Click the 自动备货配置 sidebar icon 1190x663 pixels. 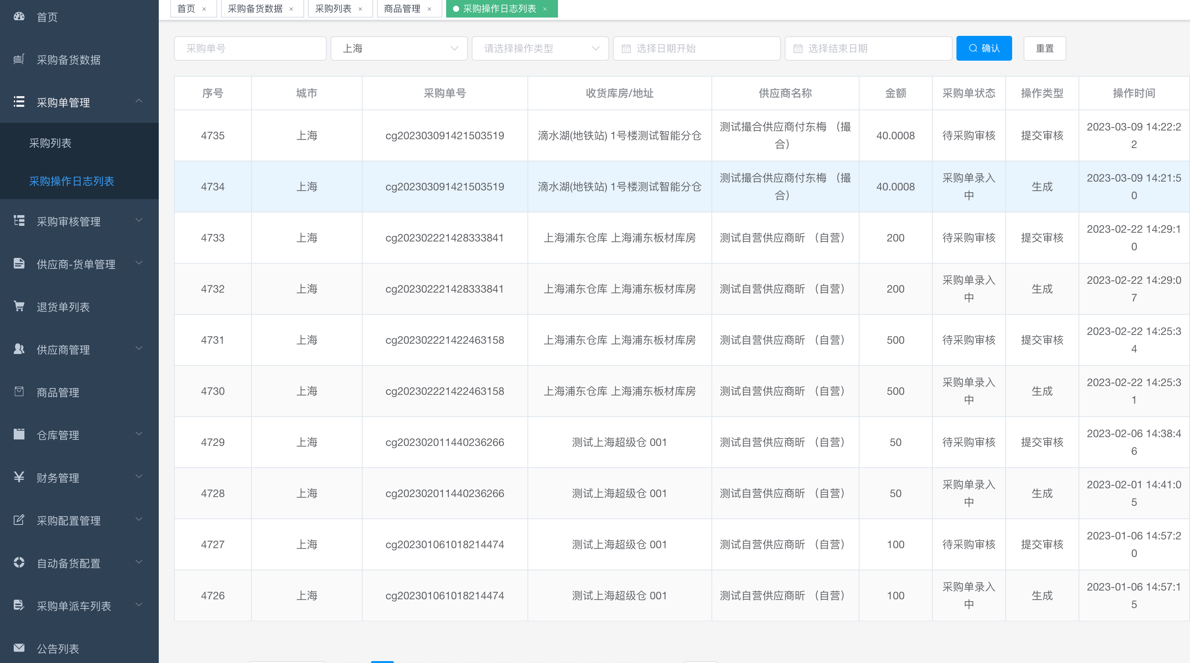point(19,562)
